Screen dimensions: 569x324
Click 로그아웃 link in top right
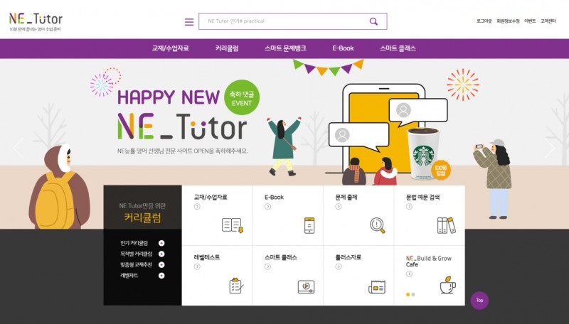484,21
